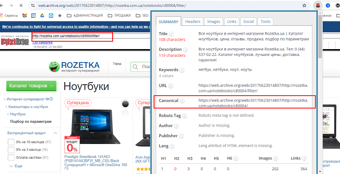Open the 720 captures link

pos(42,42)
